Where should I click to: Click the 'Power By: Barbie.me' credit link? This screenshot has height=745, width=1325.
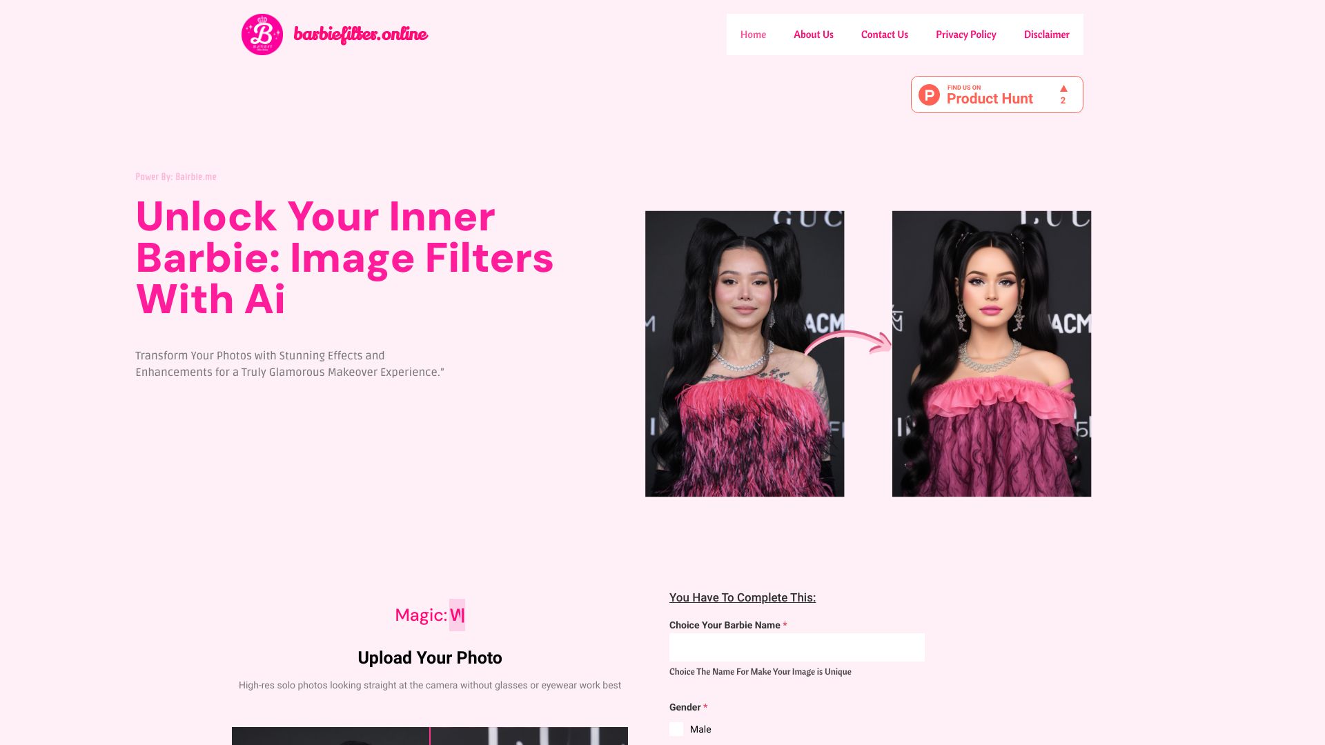tap(176, 177)
